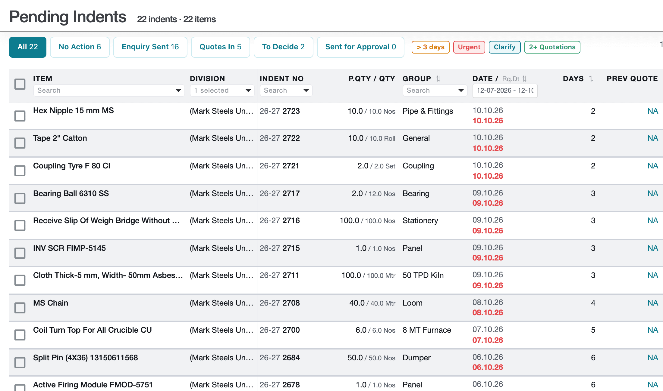Click item name Bearing Ball 6310 SS
The height and width of the screenshot is (391, 663).
point(71,193)
